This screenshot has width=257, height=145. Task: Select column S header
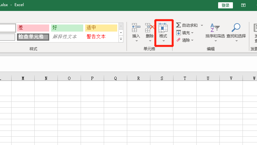(162, 78)
